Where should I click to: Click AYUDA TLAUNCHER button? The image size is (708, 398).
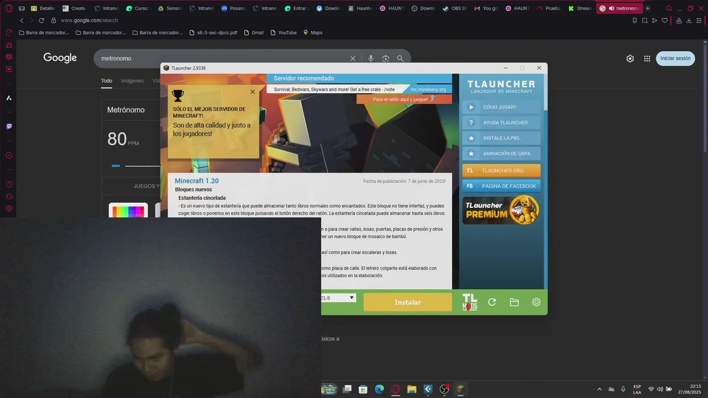pyautogui.click(x=501, y=123)
